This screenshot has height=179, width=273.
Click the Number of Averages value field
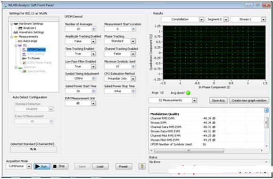tap(79, 29)
